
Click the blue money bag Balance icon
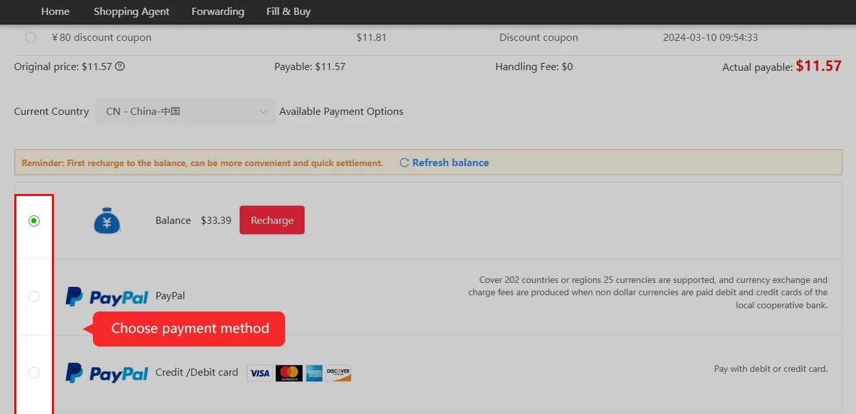coord(107,221)
